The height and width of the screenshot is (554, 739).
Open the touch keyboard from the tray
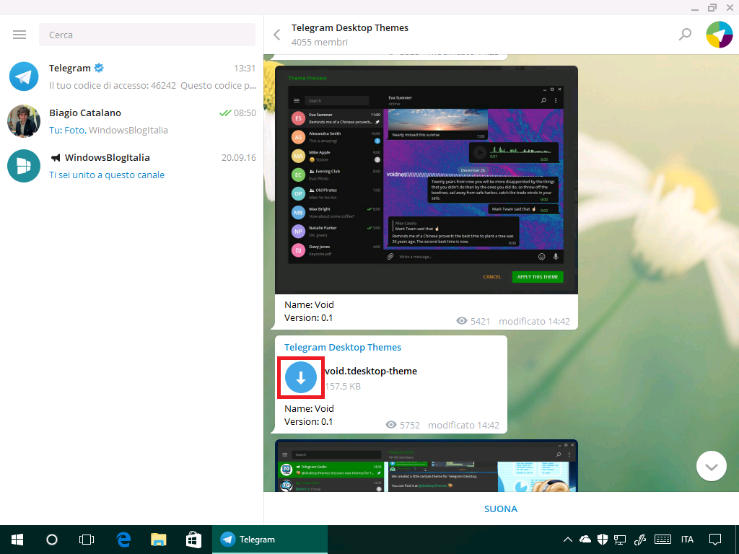663,540
